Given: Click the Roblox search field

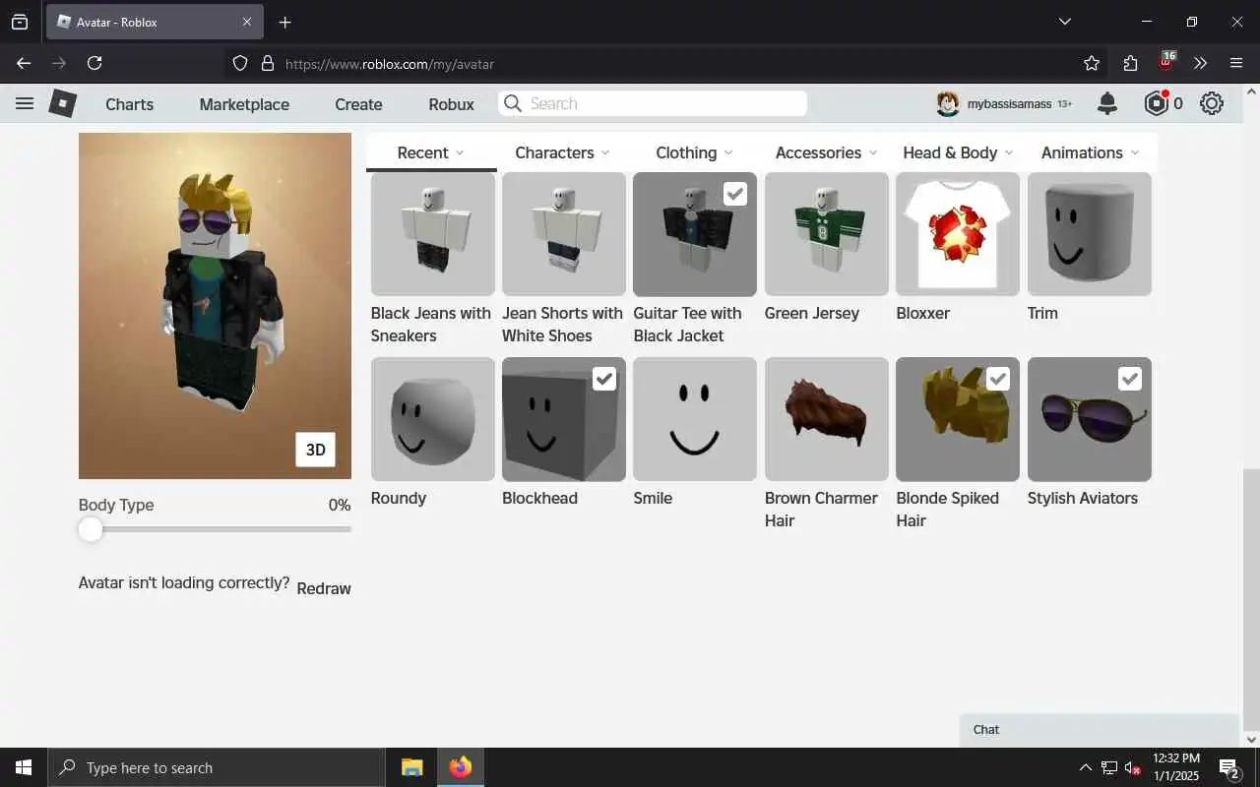Looking at the screenshot, I should [x=653, y=103].
